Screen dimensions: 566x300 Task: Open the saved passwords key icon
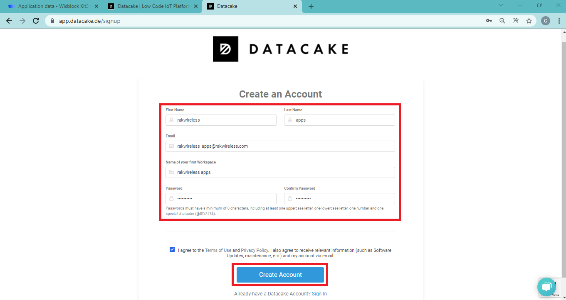489,21
